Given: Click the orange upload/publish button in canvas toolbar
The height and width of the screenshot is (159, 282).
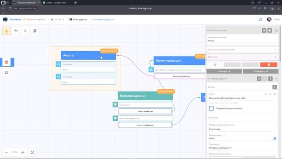Looking at the screenshot, I should click(7, 31).
